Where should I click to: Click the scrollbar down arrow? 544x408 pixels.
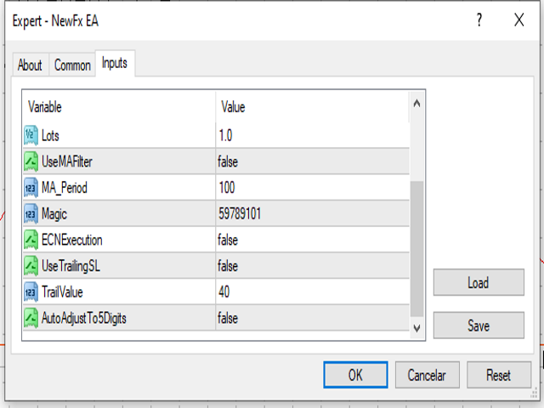417,328
